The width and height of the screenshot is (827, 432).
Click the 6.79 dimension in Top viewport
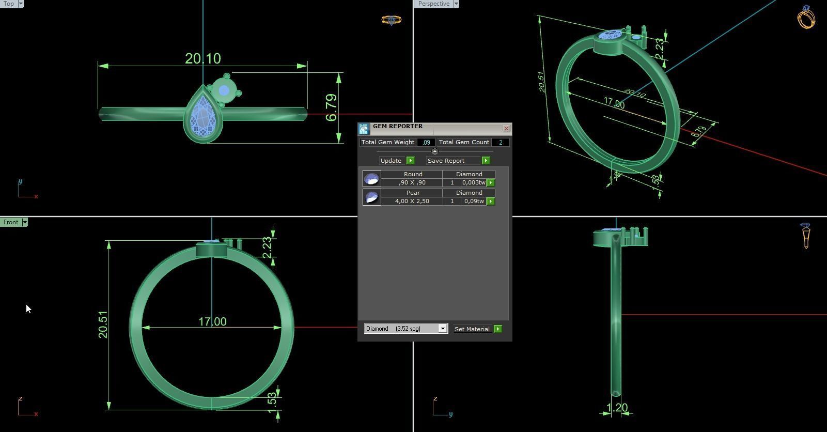click(332, 107)
